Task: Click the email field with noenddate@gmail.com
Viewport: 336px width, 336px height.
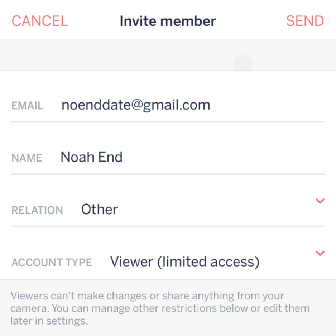Action: coord(136,105)
